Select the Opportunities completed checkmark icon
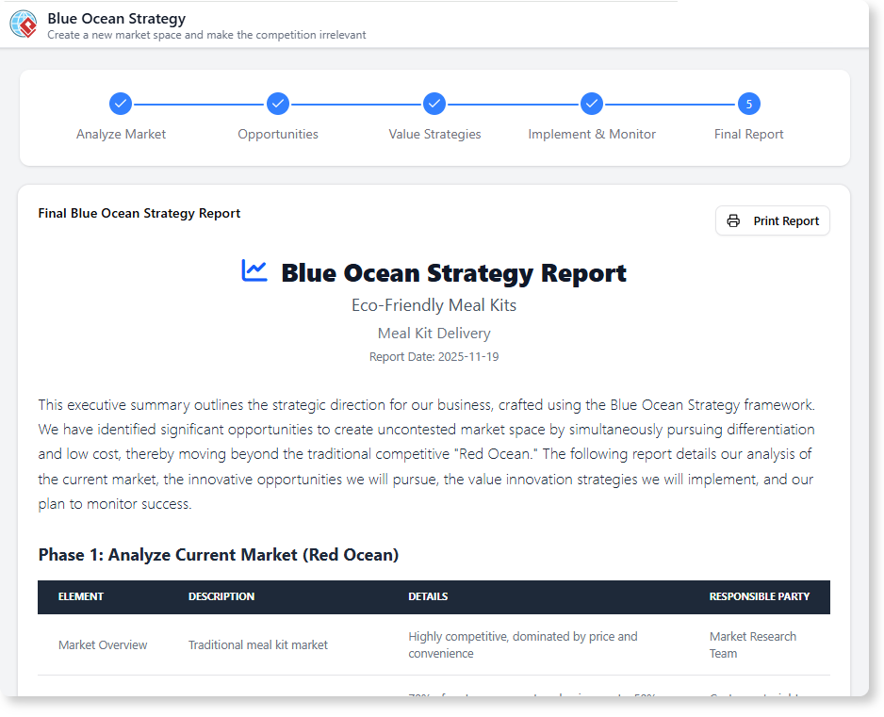This screenshot has height=717, width=884. [x=278, y=104]
